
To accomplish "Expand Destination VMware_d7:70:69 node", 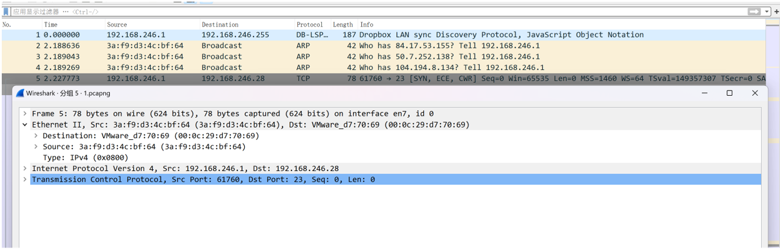I will pyautogui.click(x=36, y=136).
